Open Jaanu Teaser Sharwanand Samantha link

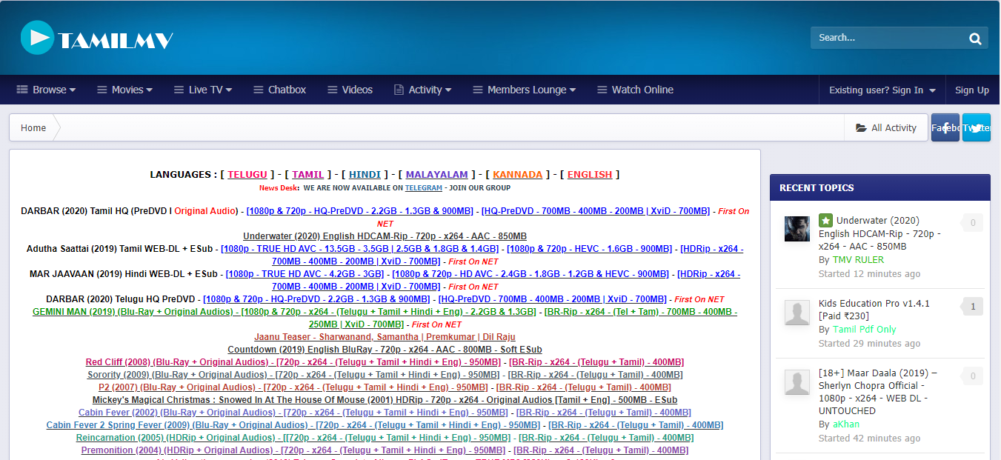[x=385, y=337]
